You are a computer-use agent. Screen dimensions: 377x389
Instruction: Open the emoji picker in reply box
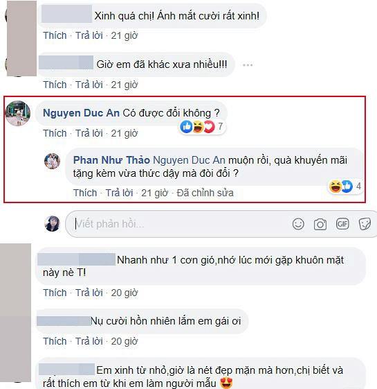tap(298, 224)
